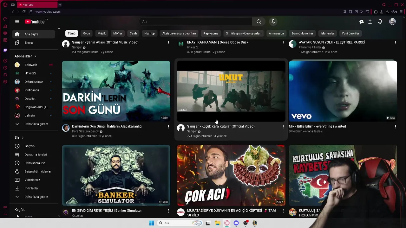Viewport: 406px width, 228px height.
Task: Open the Siz section chevron
Action: [x=23, y=138]
